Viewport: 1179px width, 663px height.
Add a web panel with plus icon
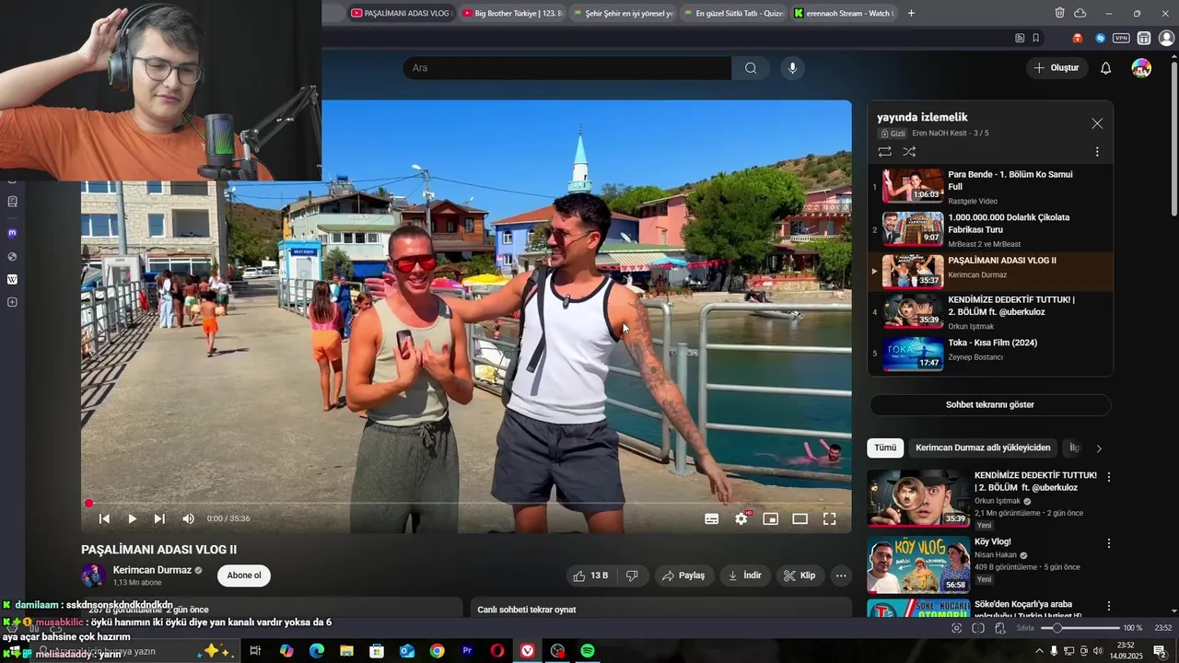click(12, 302)
